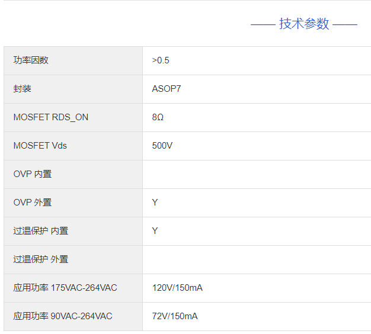Click the Y value for OVP 外置

[x=155, y=203]
